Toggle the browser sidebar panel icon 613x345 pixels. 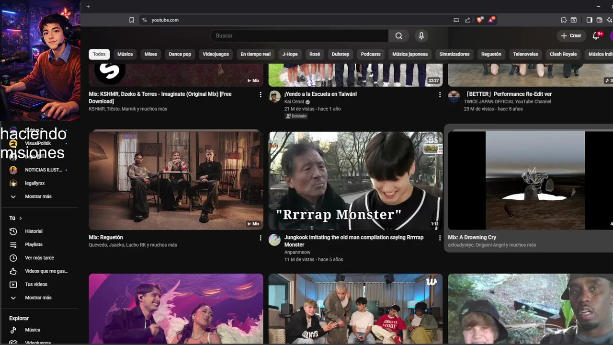[x=590, y=20]
